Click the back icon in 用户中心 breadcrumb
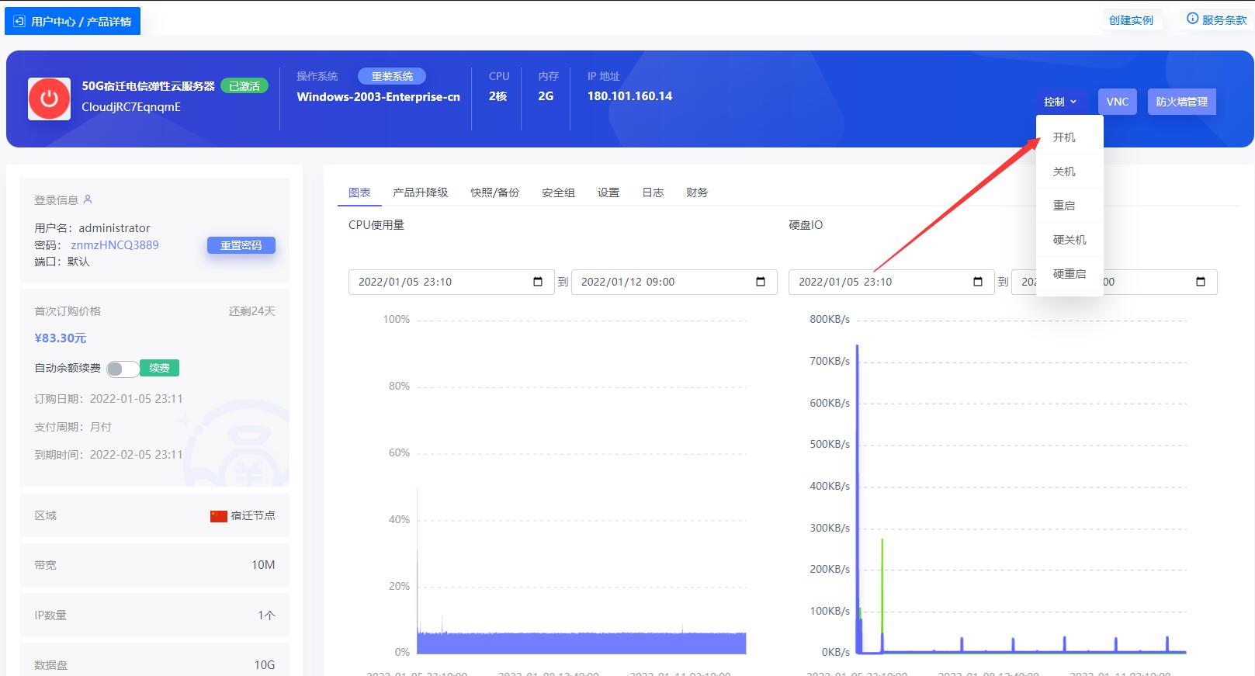The height and width of the screenshot is (676, 1255). [19, 21]
